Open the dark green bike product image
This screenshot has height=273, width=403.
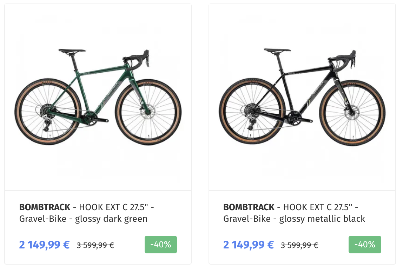coord(98,97)
